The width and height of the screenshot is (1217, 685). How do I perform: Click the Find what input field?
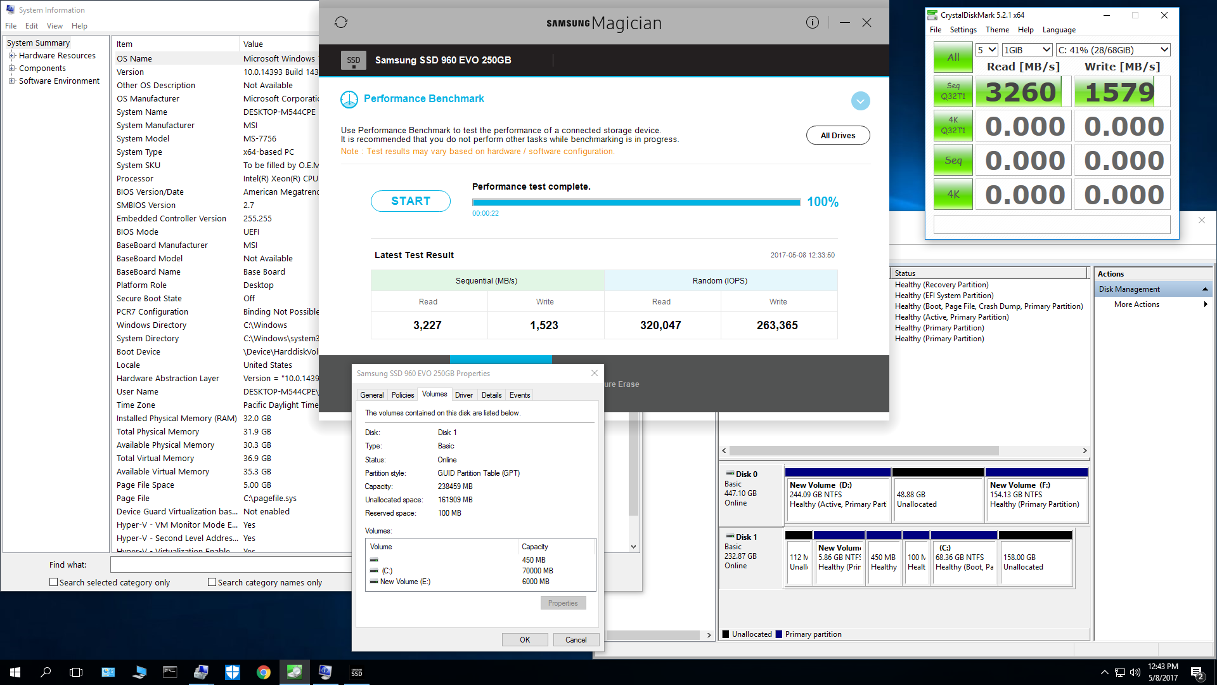pos(231,564)
